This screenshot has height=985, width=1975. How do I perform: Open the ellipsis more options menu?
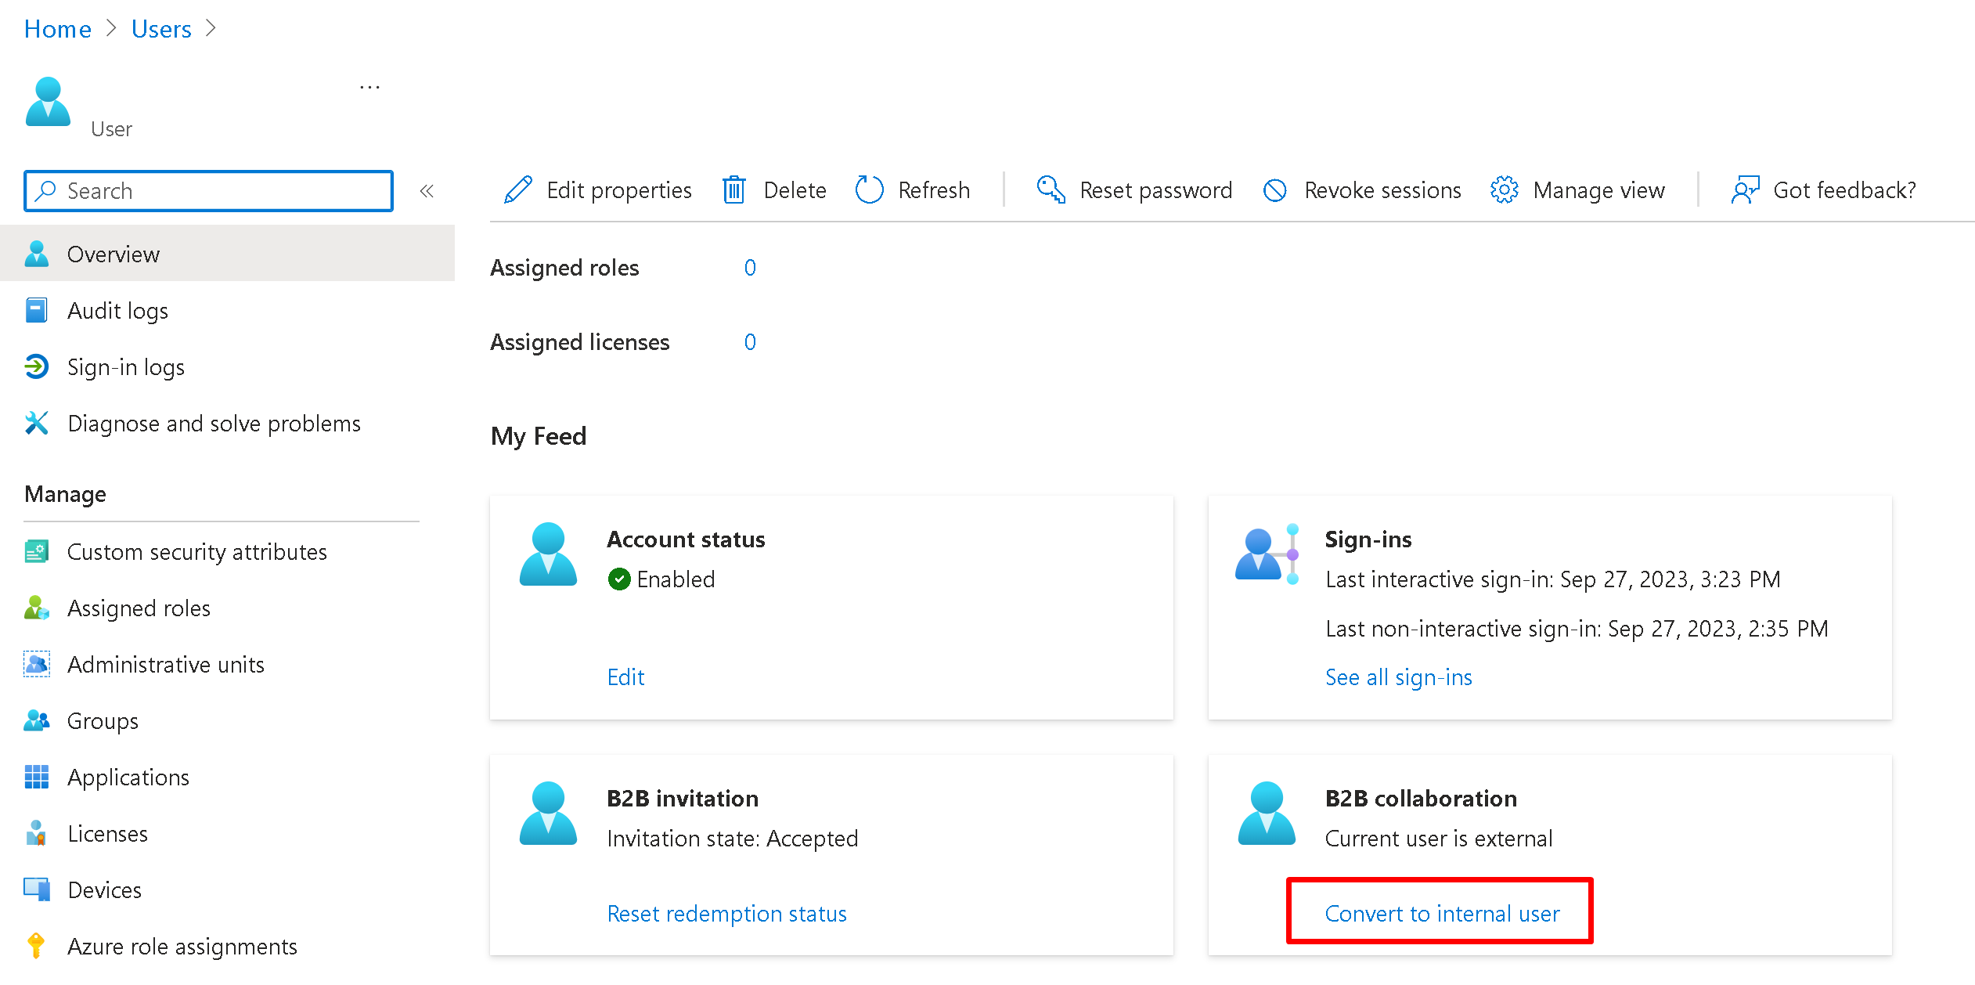pos(369,88)
